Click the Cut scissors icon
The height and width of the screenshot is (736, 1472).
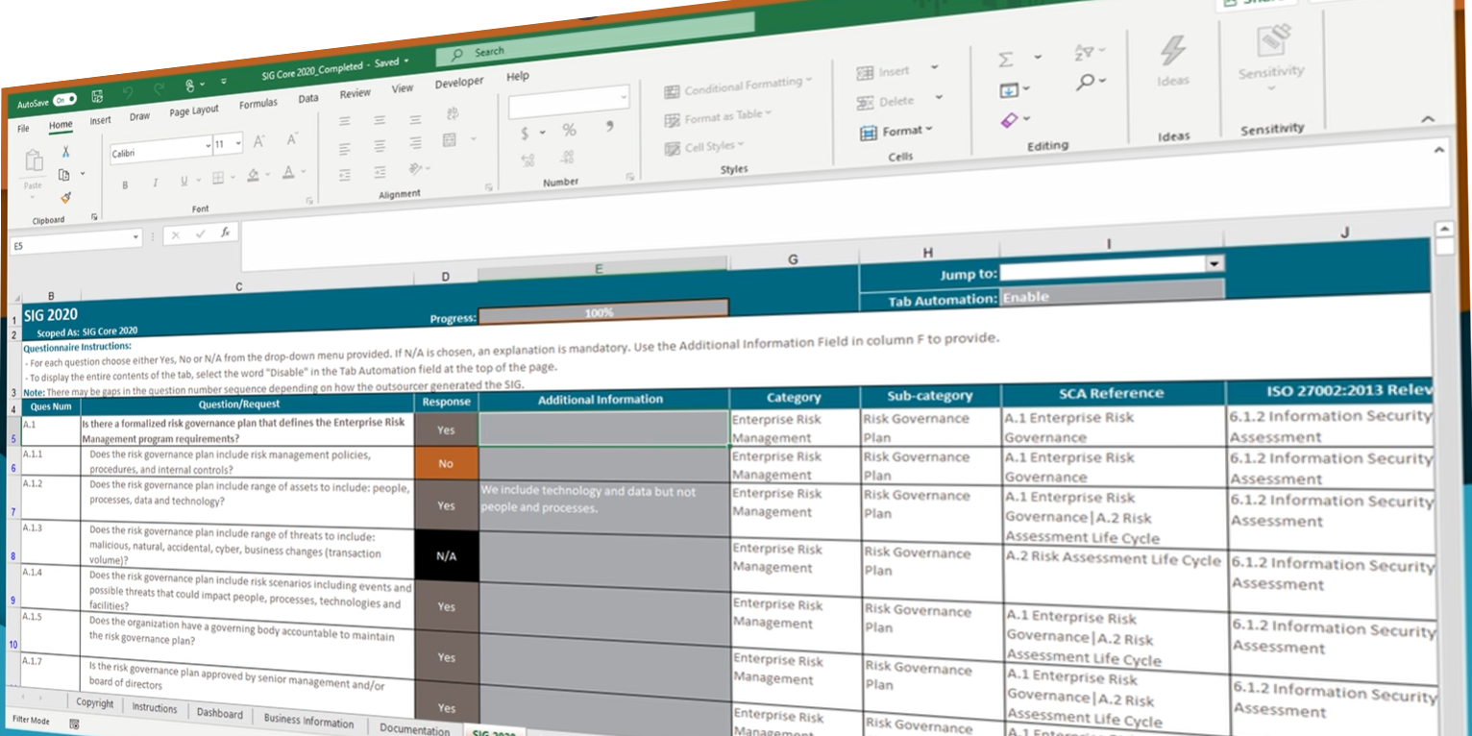tap(65, 152)
